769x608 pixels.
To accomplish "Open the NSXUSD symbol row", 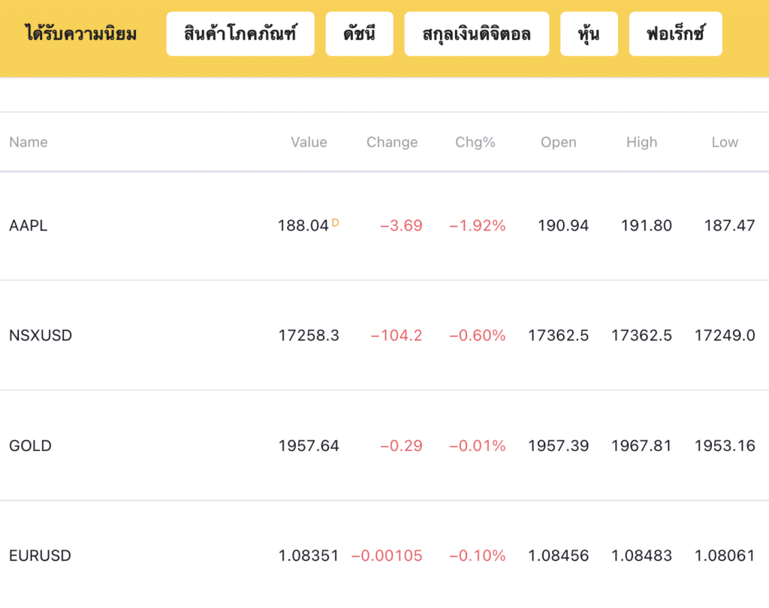I will 41,336.
